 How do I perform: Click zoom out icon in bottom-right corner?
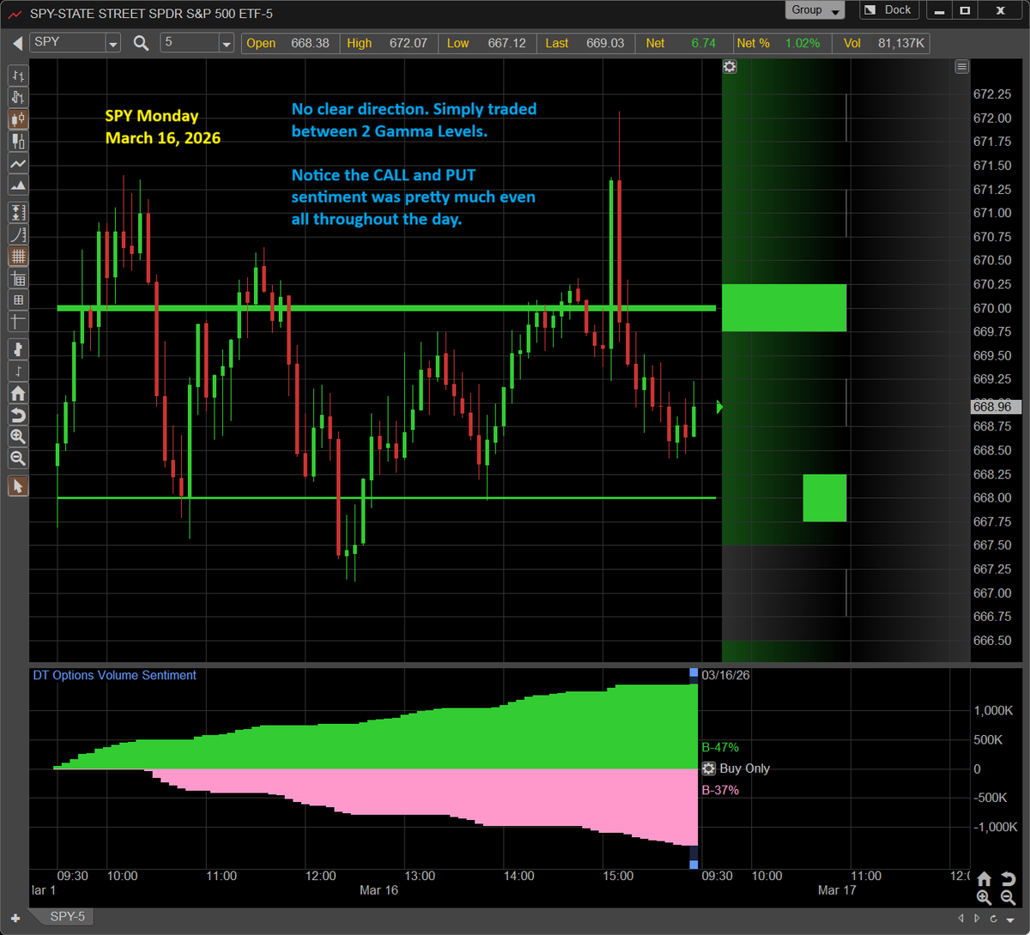coord(1009,898)
